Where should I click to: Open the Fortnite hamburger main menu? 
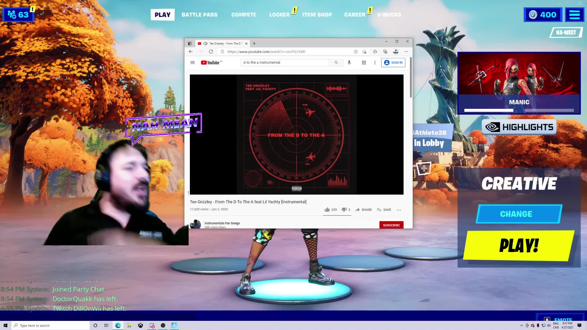[574, 15]
